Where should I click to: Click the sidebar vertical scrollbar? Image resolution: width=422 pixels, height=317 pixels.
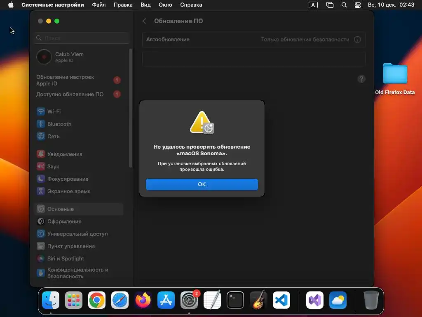click(x=131, y=108)
